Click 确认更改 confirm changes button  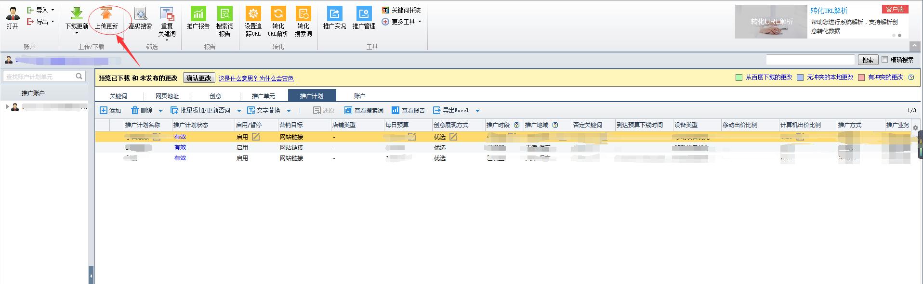click(199, 78)
